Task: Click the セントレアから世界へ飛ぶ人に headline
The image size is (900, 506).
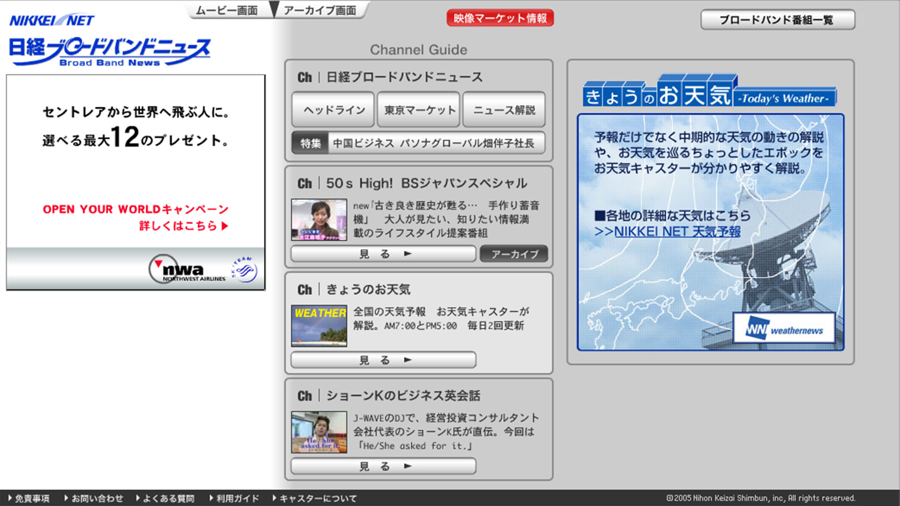Action: [x=136, y=112]
